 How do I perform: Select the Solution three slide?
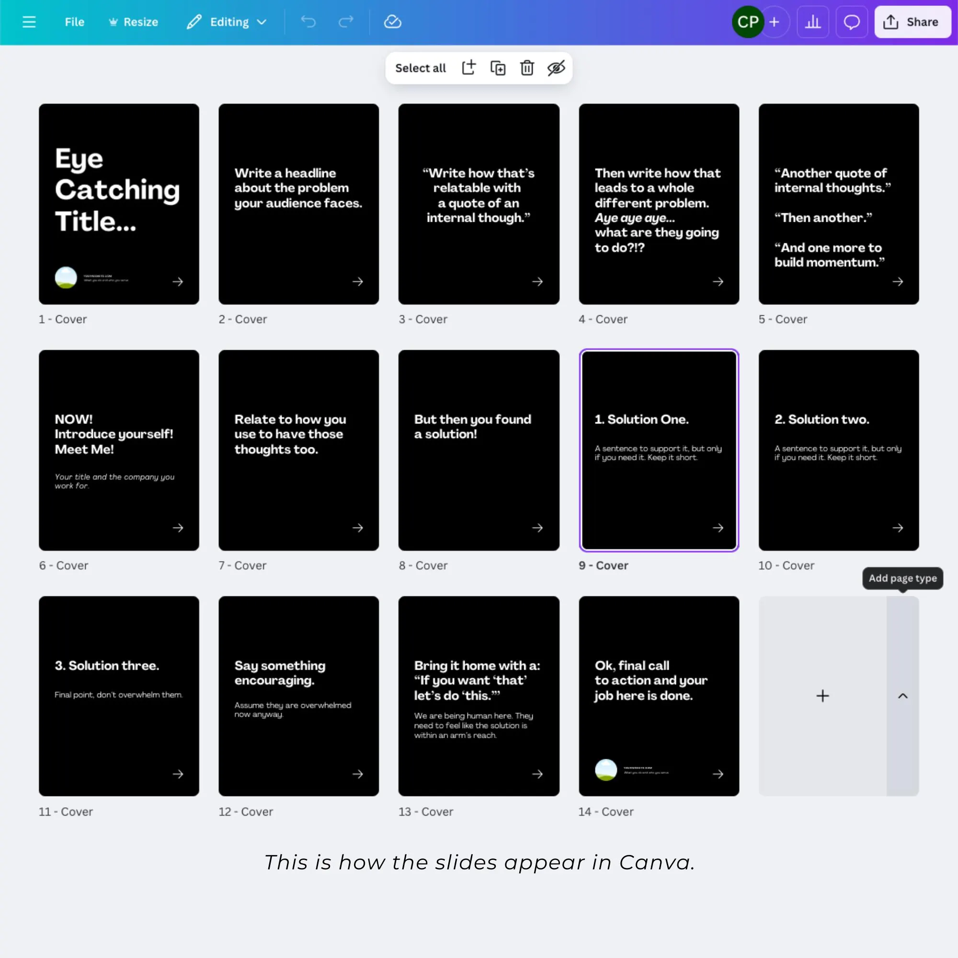pos(119,696)
